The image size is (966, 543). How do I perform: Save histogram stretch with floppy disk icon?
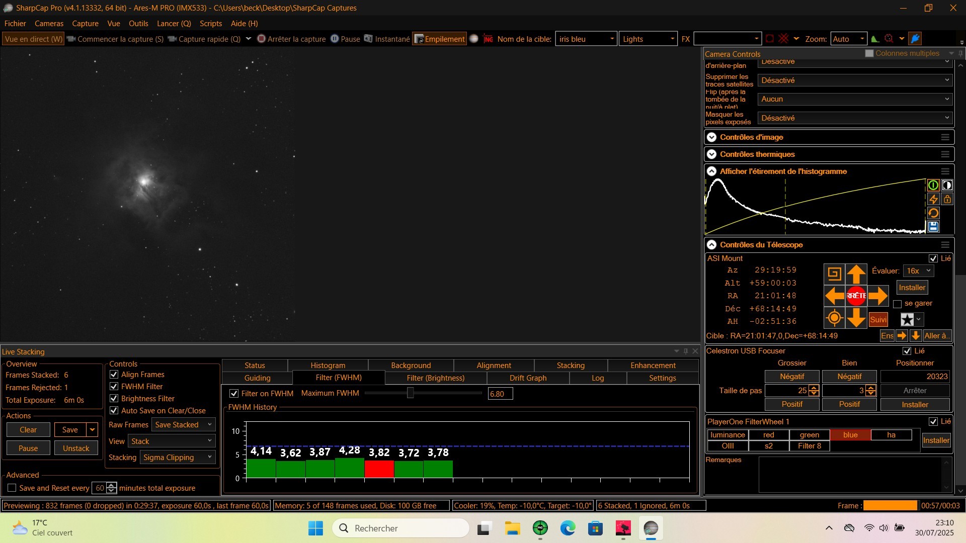[x=933, y=227]
